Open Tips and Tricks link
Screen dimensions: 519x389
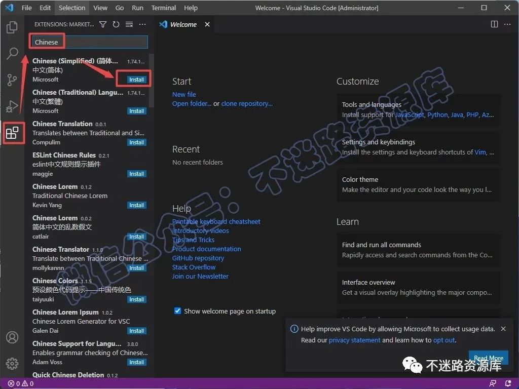click(x=193, y=240)
